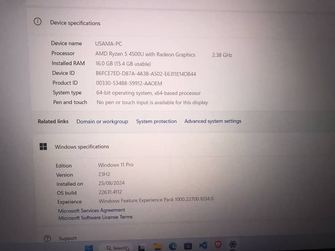Open Microsoft Services Agreement link
The image size is (335, 251).
coord(91,210)
